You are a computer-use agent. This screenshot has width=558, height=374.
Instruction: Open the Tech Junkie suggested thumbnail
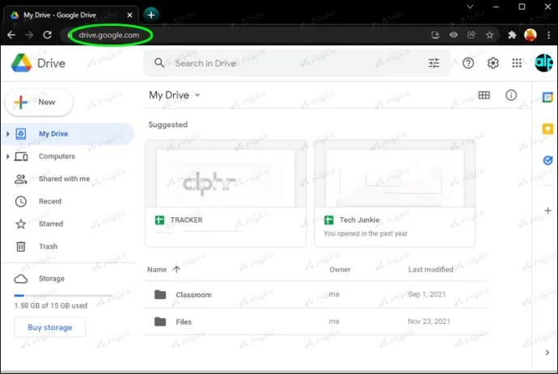(x=395, y=174)
